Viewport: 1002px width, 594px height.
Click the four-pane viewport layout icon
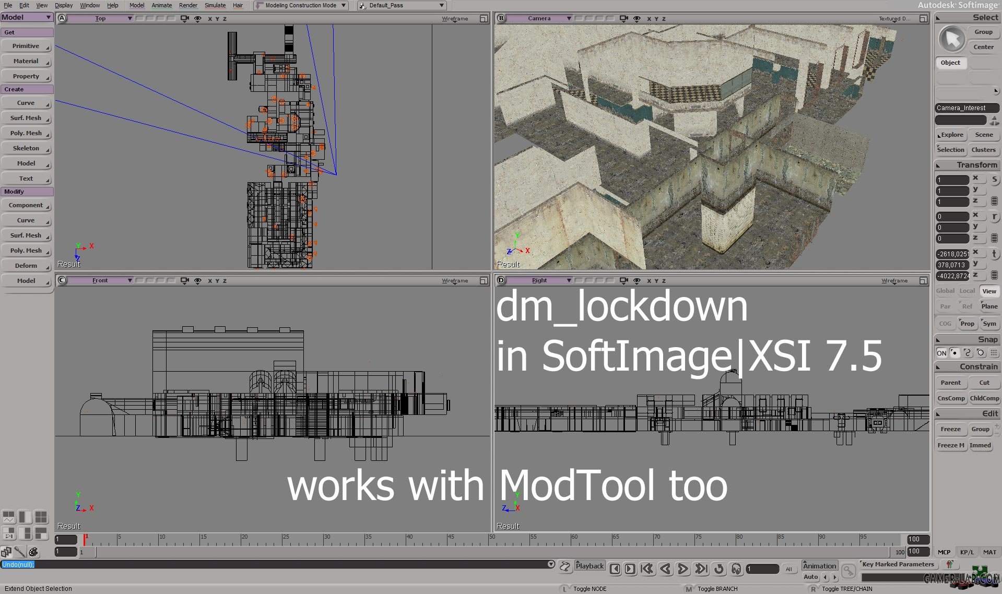41,517
